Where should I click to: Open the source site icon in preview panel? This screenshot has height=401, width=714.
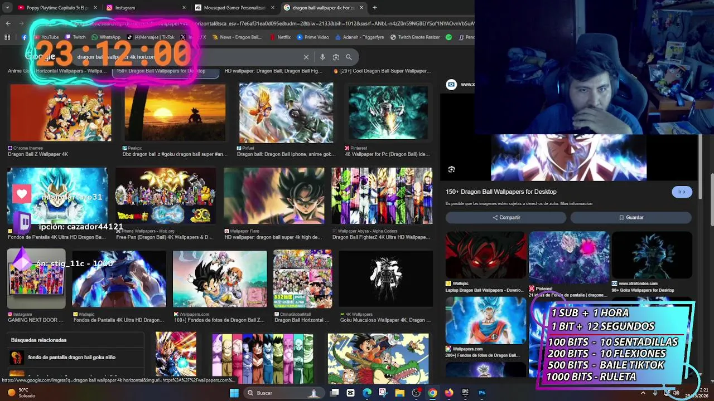[451, 85]
